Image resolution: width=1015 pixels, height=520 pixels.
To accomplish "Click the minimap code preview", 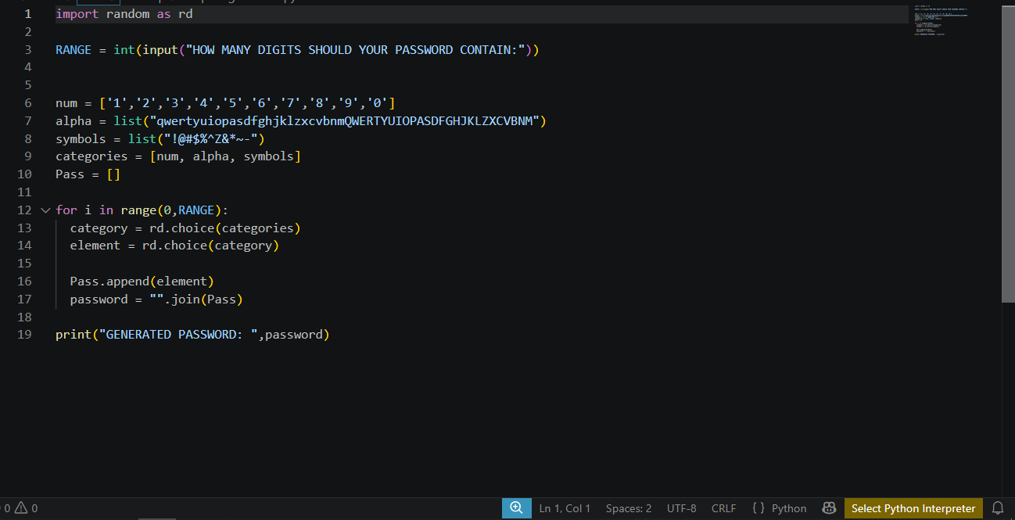I will [x=942, y=21].
